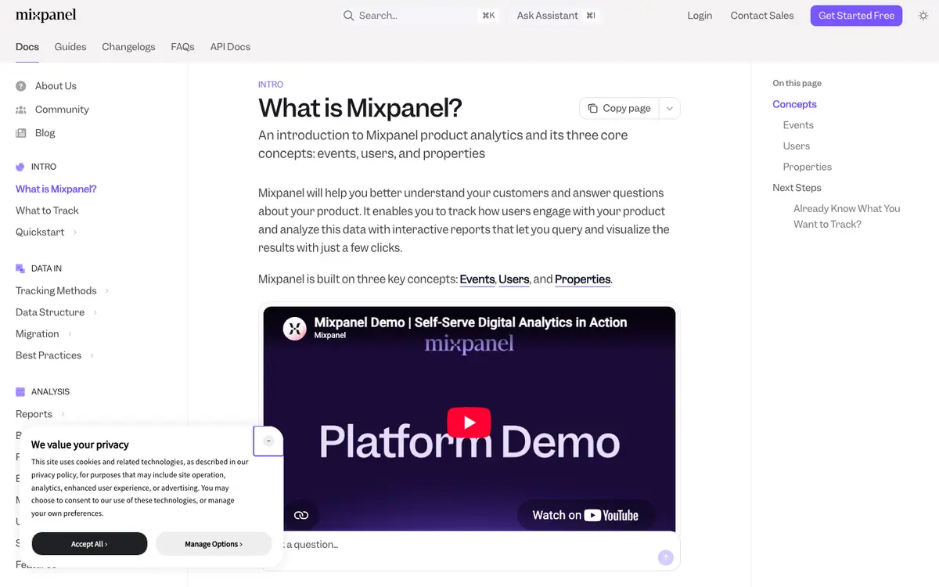Open the Copy page dropdown arrow
Image resolution: width=939 pixels, height=587 pixels.
click(670, 109)
